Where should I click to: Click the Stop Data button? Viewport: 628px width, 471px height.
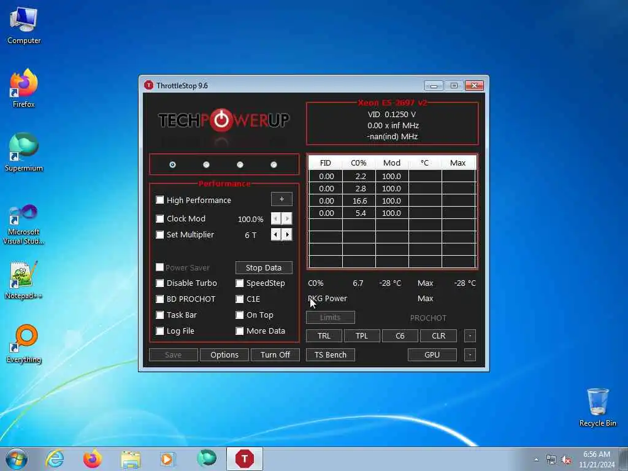tap(264, 267)
